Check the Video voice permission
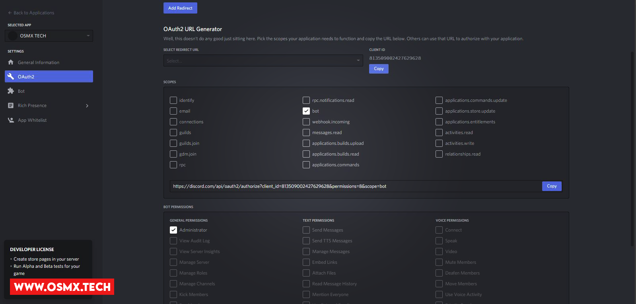The width and height of the screenshot is (636, 304). [x=439, y=251]
